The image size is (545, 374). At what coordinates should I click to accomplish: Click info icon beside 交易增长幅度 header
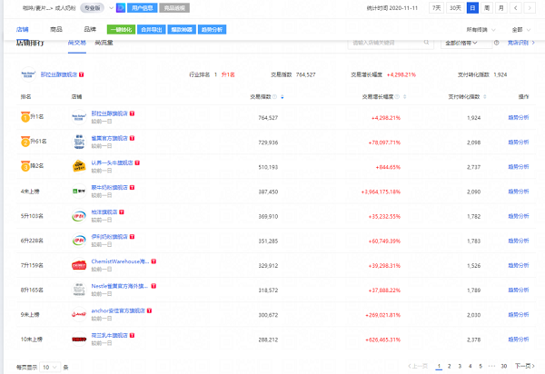click(x=397, y=97)
